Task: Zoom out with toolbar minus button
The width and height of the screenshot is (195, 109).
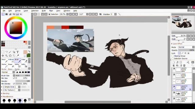Action: (x=70, y=14)
